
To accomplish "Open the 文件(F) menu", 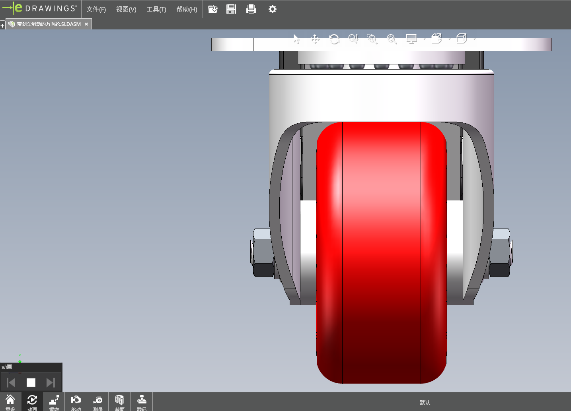I will 96,9.
